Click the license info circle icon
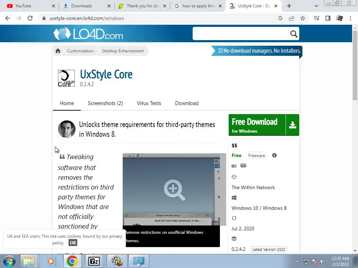Viewport: 358px width, 268px height. point(274,155)
